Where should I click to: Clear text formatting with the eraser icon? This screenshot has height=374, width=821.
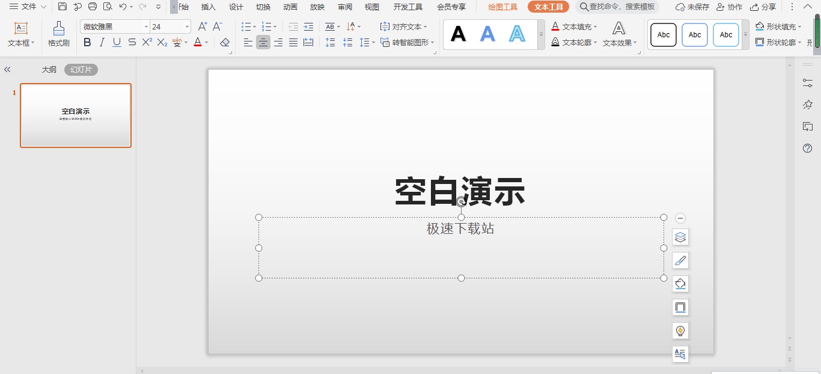(x=224, y=42)
